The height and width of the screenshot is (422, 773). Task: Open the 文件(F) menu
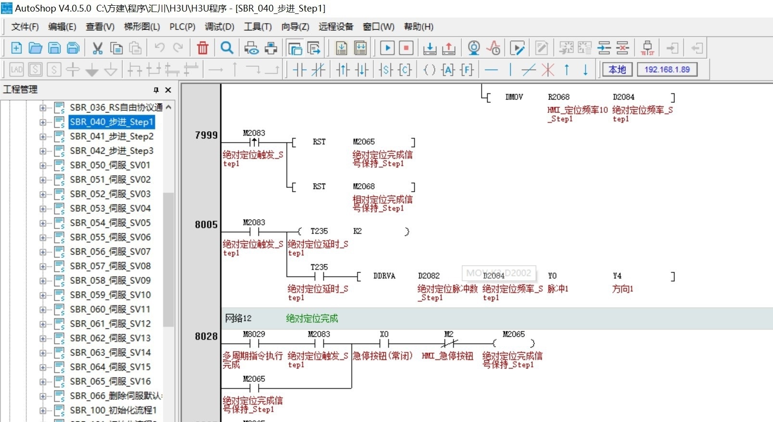25,27
